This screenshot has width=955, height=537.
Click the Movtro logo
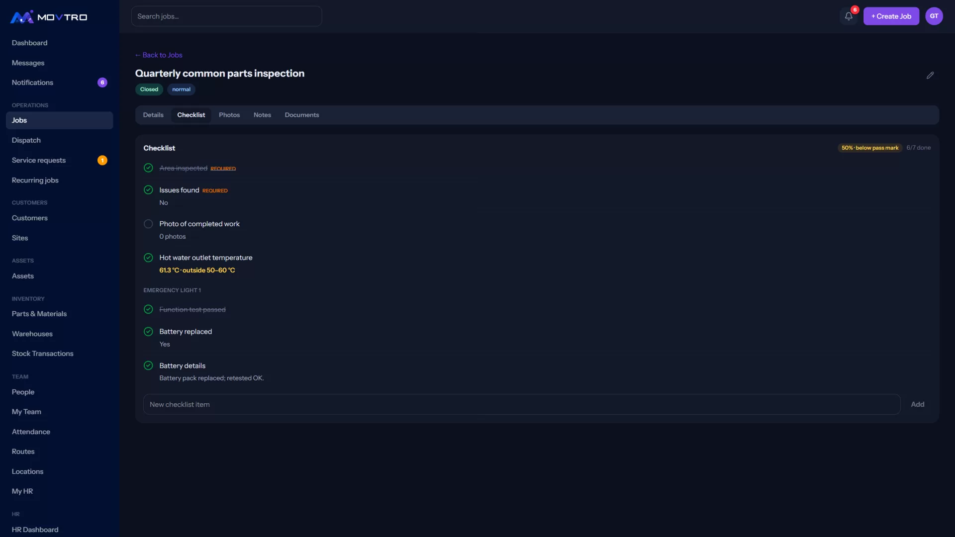pos(49,17)
